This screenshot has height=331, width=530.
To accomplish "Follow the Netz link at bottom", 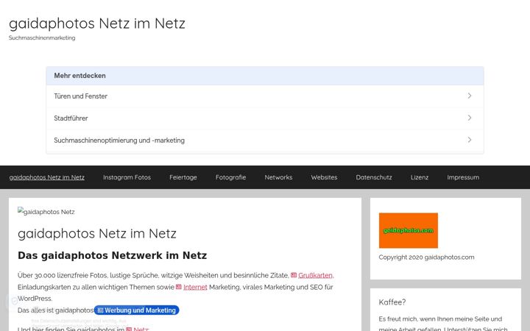I will click(x=141, y=329).
